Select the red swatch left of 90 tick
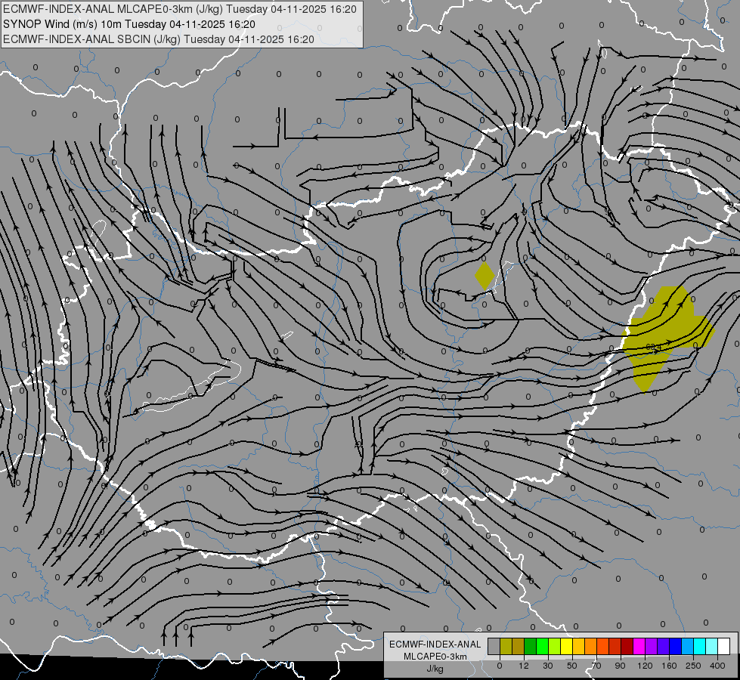 pos(615,646)
